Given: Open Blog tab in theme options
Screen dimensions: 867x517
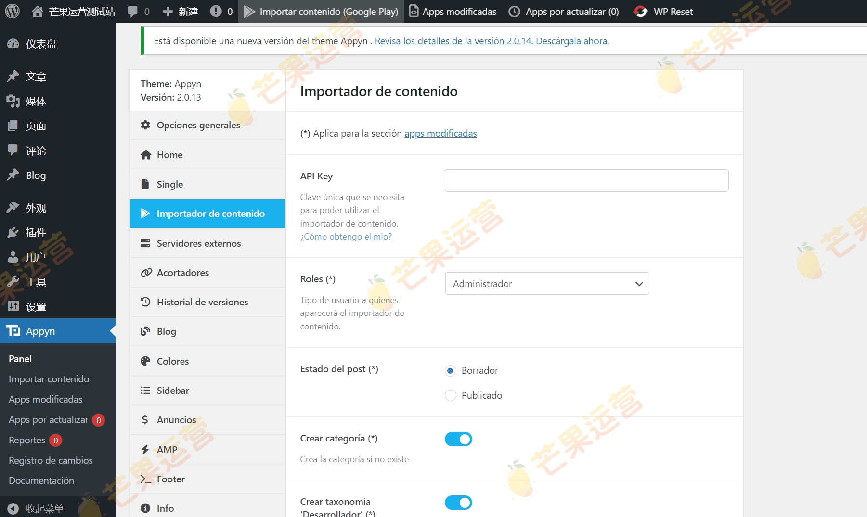Looking at the screenshot, I should 207,331.
